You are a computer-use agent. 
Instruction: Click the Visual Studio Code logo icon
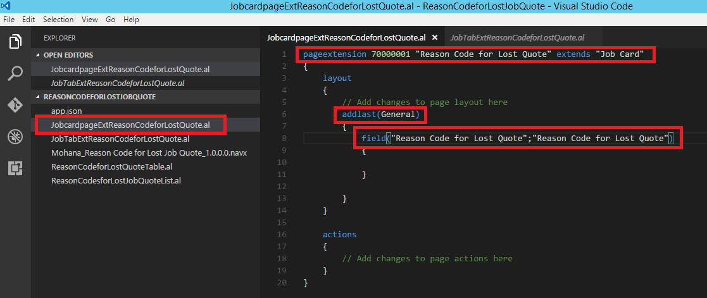[6, 6]
